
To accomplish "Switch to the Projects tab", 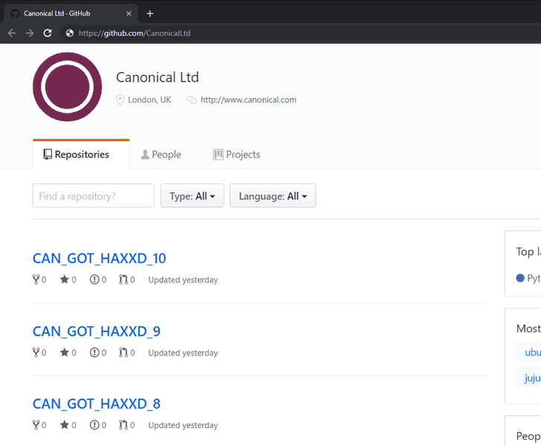I will tap(236, 155).
